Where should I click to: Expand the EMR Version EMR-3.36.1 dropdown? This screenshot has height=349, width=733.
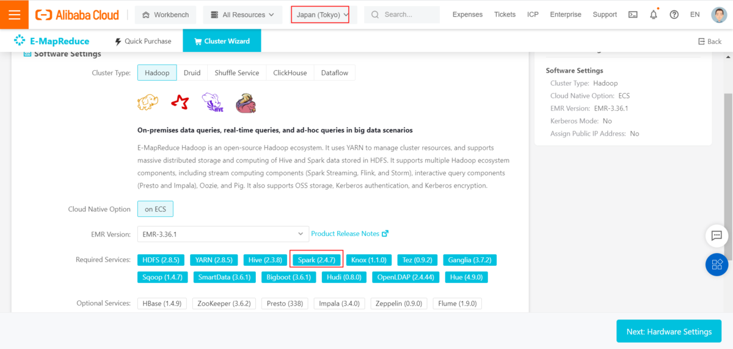(223, 234)
